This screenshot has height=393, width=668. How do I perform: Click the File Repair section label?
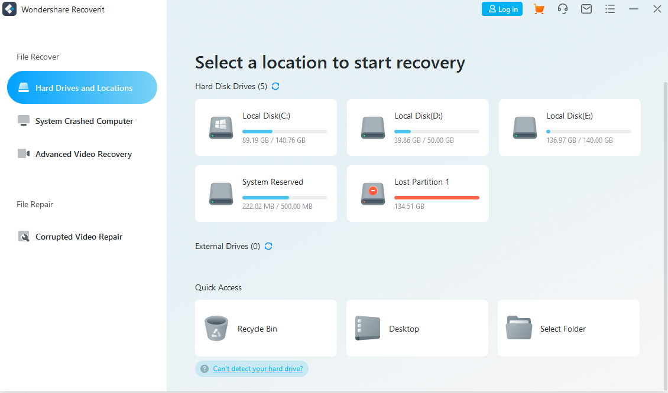pos(35,205)
